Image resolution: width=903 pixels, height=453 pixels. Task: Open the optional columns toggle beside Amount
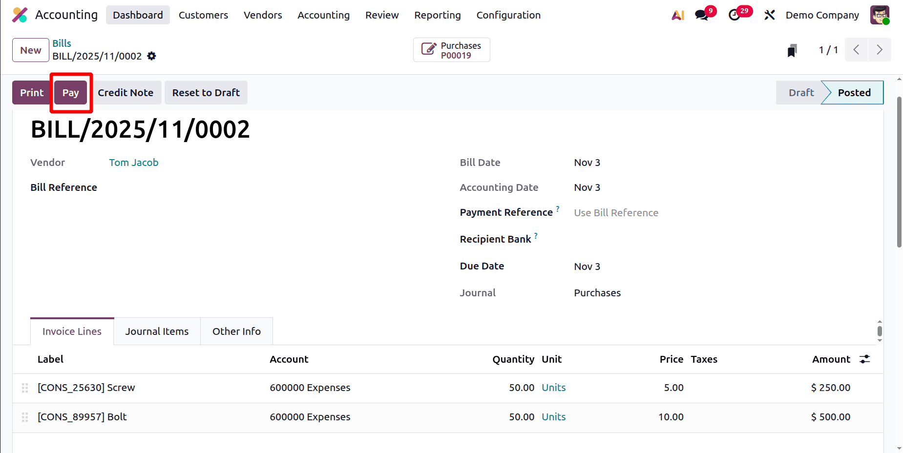coord(864,359)
